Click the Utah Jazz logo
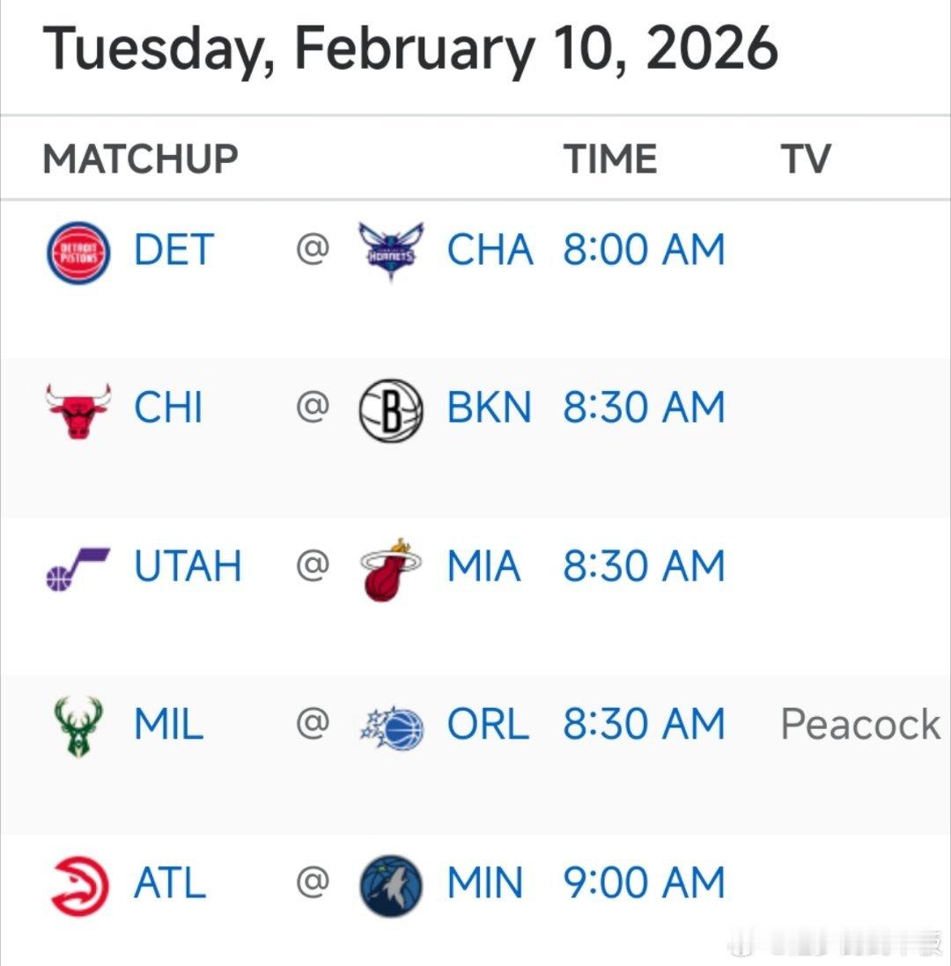The image size is (951, 966). (x=77, y=568)
